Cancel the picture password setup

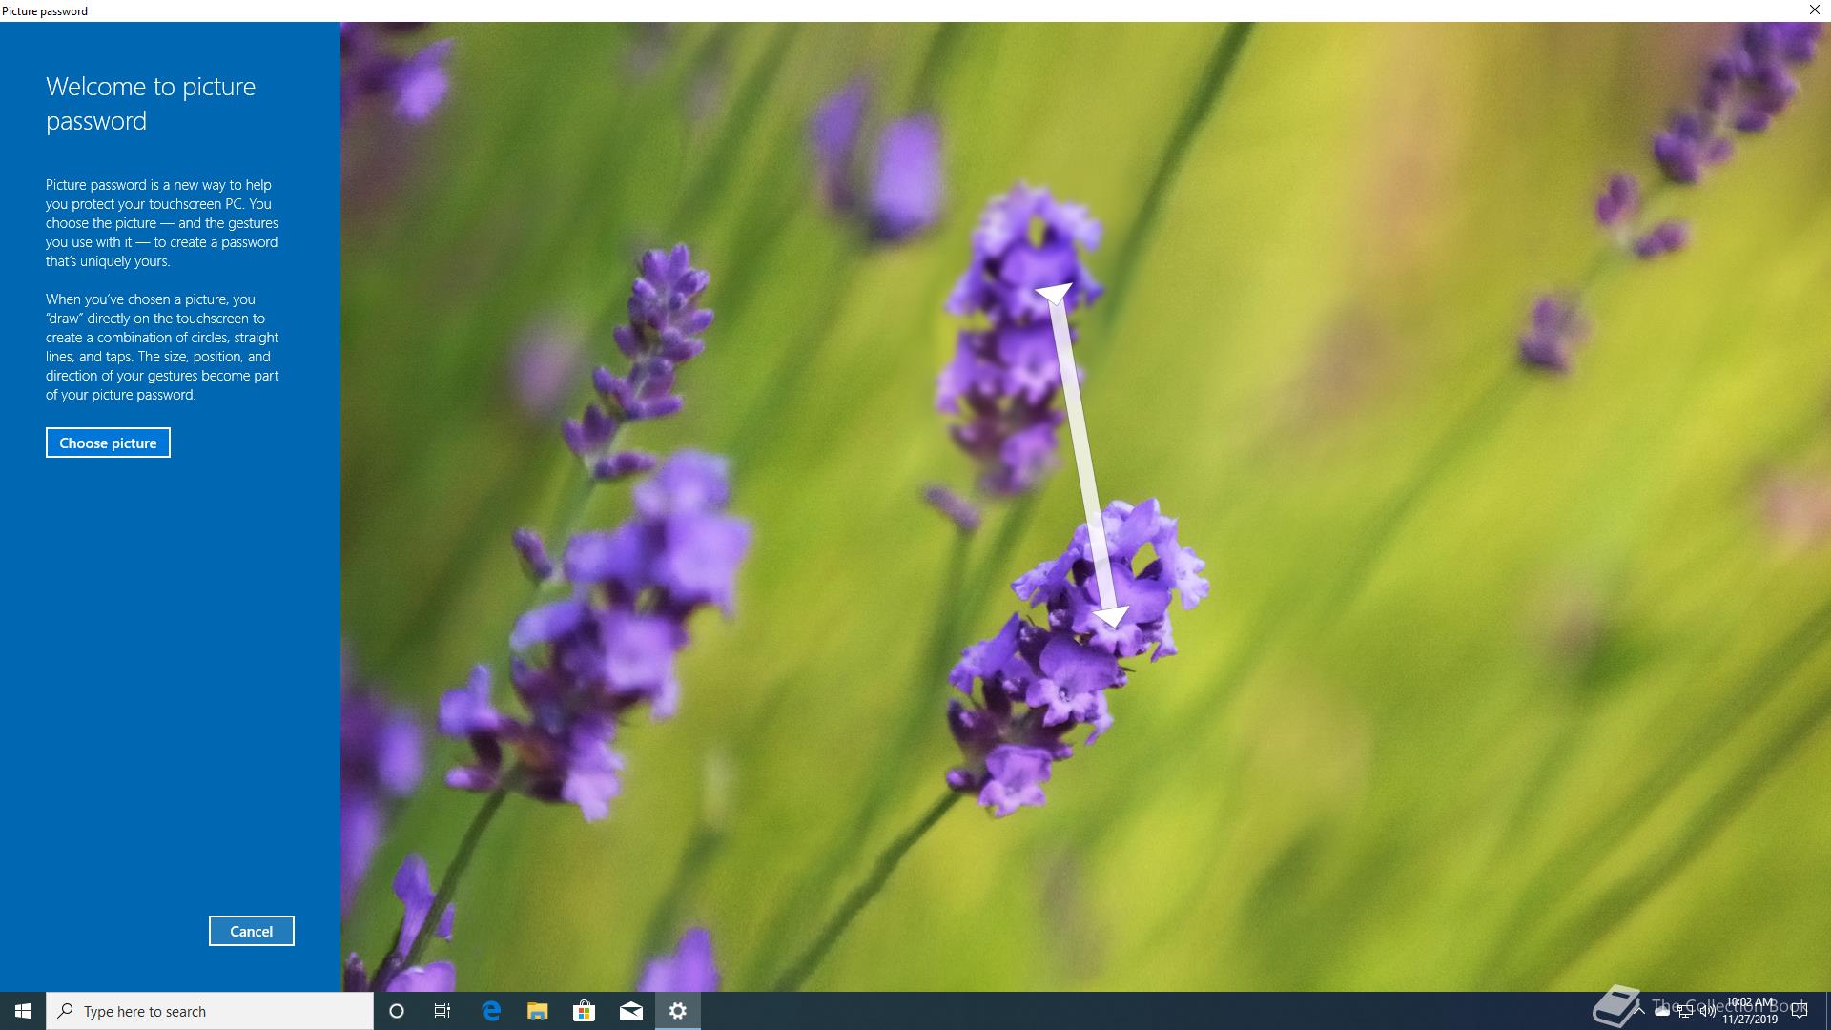click(251, 931)
